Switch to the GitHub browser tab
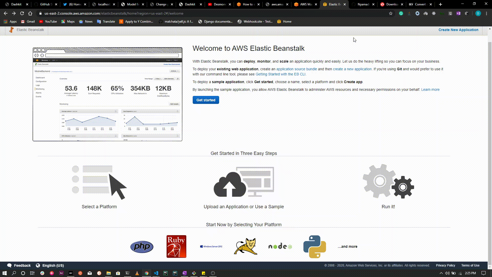The image size is (492, 277). (x=46, y=4)
